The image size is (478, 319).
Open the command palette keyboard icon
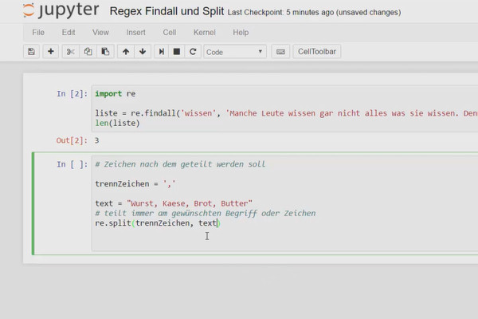(x=280, y=52)
